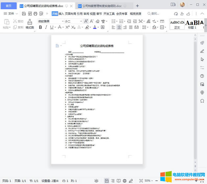Increase font size with the A+ icon

coord(86,21)
